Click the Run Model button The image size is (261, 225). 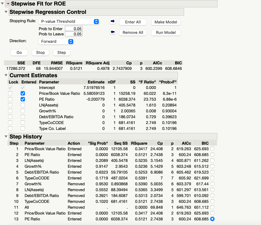click(x=166, y=33)
